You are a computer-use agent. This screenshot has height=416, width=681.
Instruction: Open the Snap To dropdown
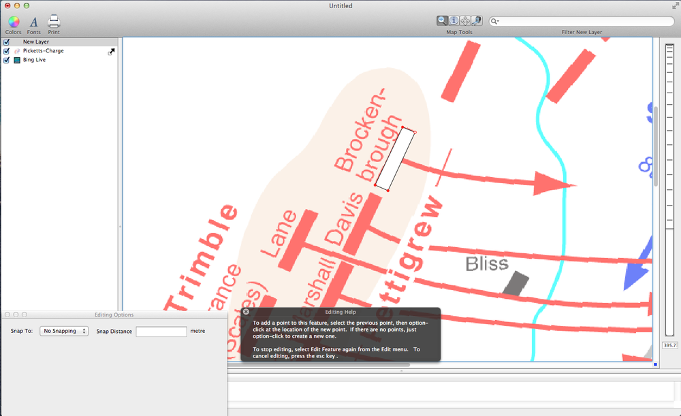click(x=64, y=331)
